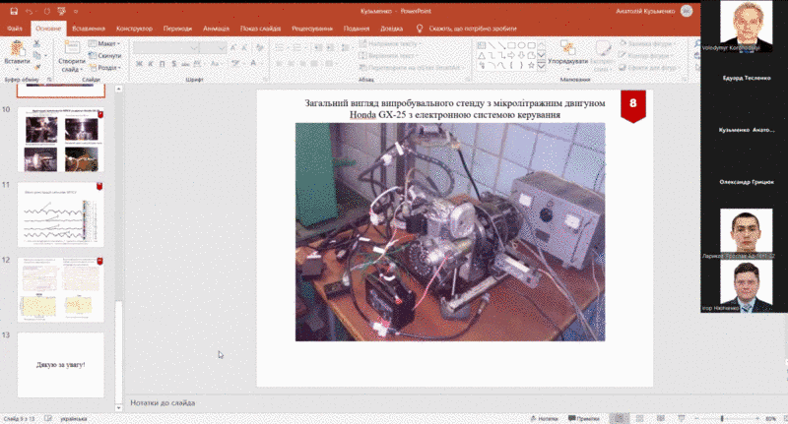Select the triangle shape in shapes gallery

[482, 55]
